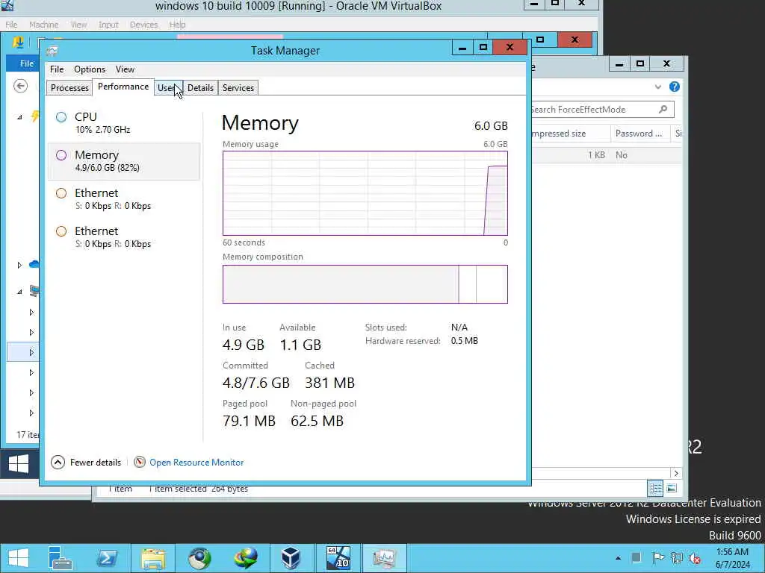Click the 4.8/7.6 GB Committed value
The width and height of the screenshot is (765, 573).
[x=255, y=383]
